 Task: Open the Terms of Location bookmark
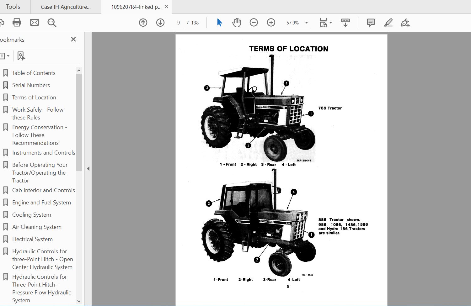tap(34, 97)
